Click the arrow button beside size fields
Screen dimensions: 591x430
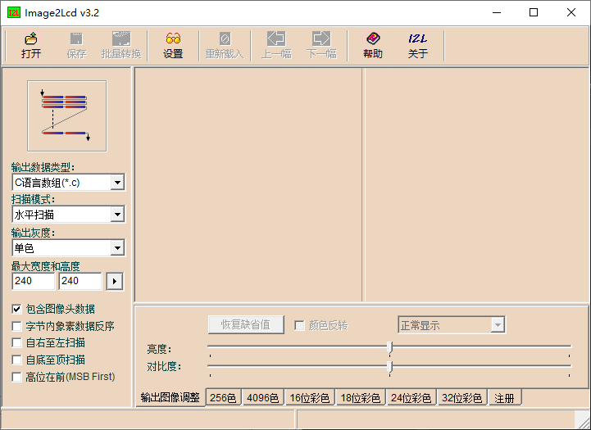(115, 281)
